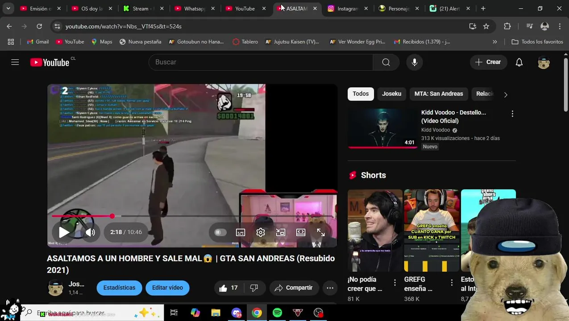Toggle subtitles on the video

click(x=241, y=232)
